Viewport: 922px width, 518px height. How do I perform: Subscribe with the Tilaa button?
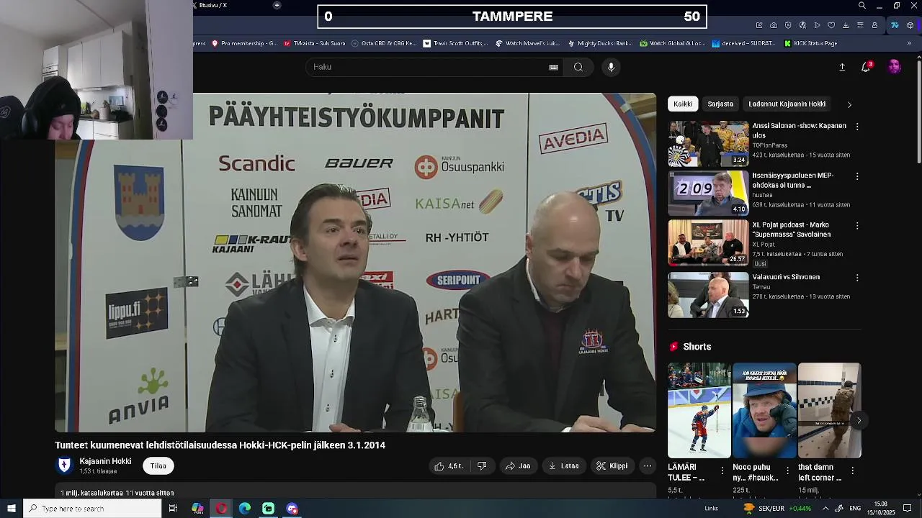(x=158, y=466)
